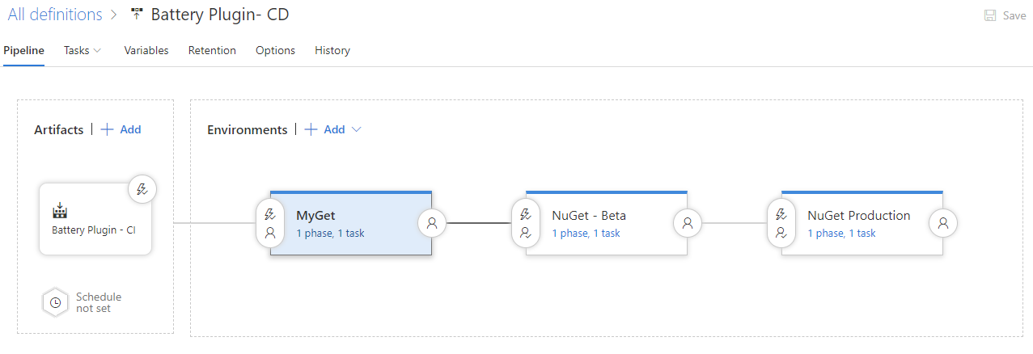Open post-deployment conditions for NuGet - Beta
This screenshot has height=354, width=1033.
(x=688, y=223)
